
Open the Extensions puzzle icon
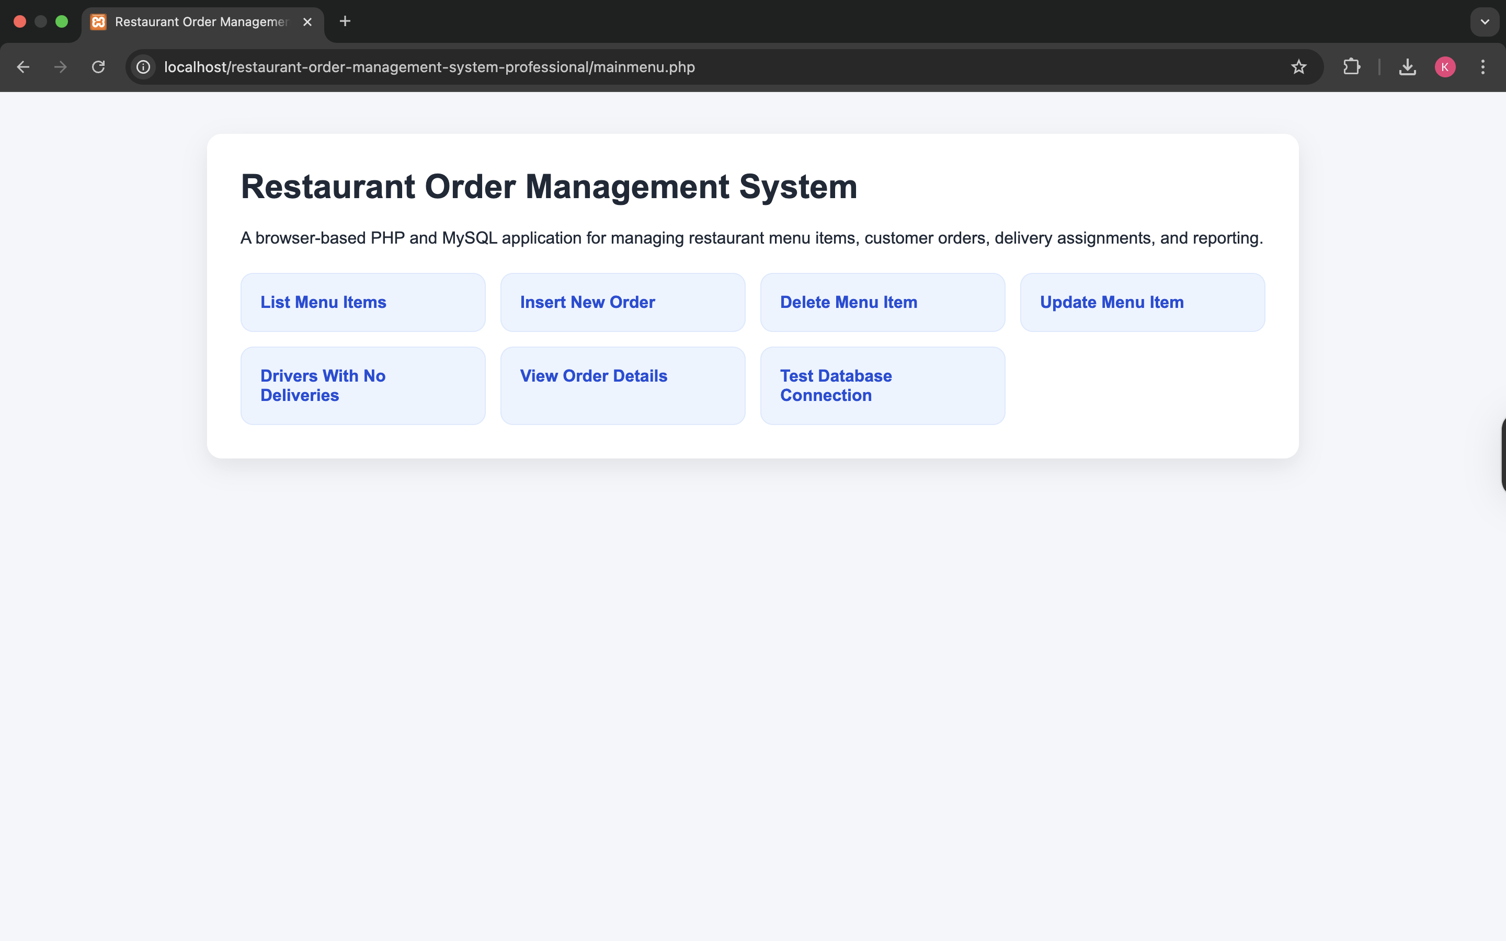click(1351, 67)
